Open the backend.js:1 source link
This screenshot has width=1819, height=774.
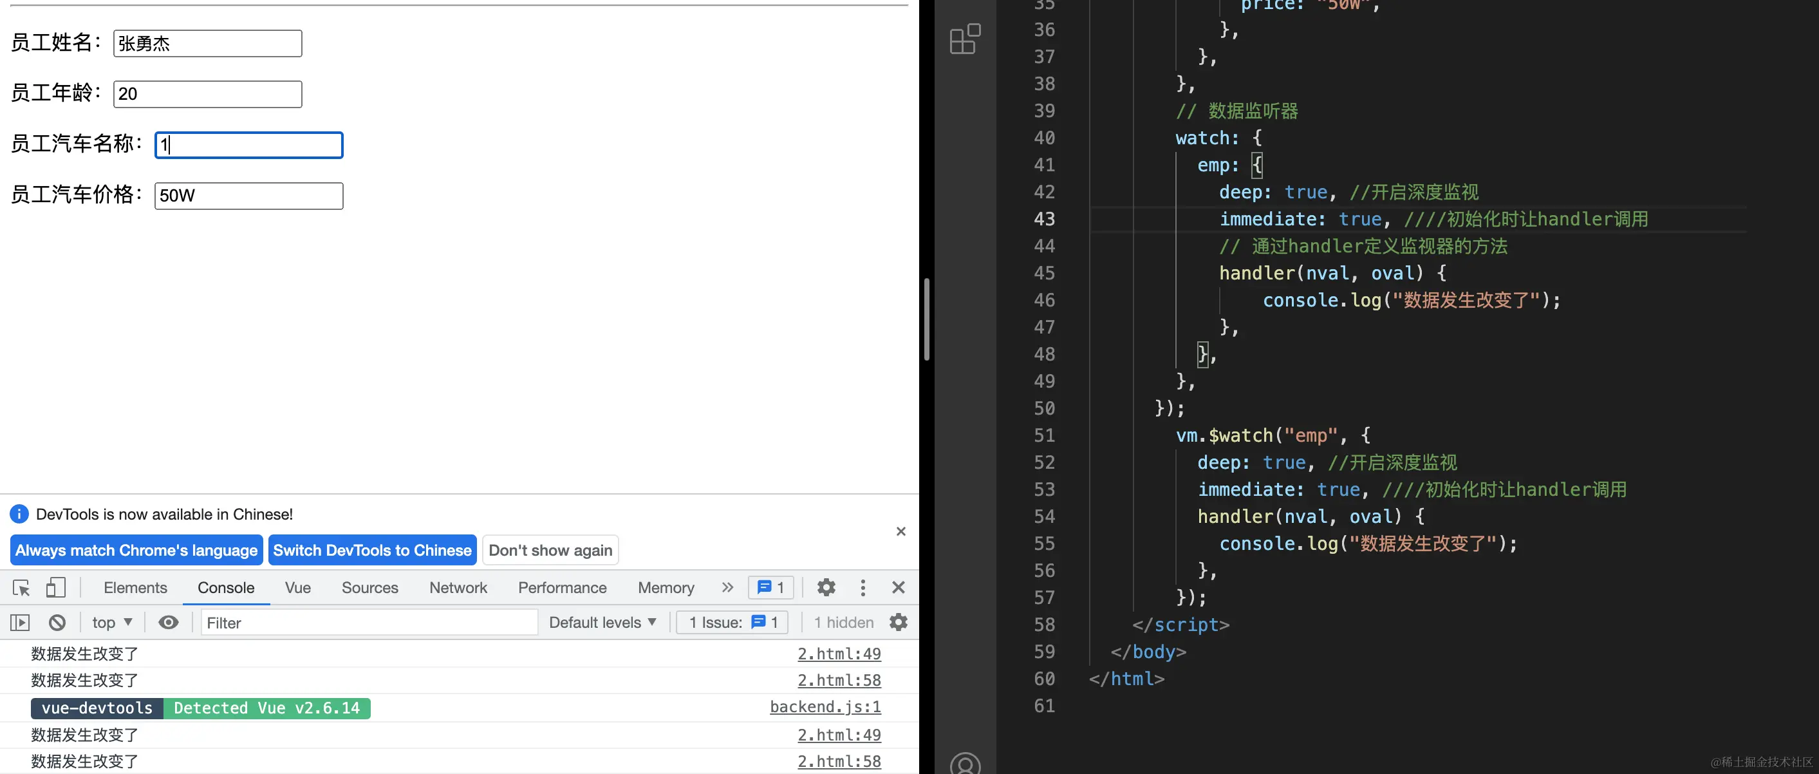(x=825, y=707)
